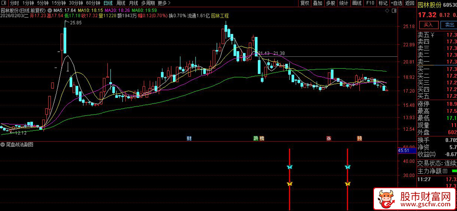Select the 5分钟 period
Screen dimensions: 457x211
pos(42,3)
